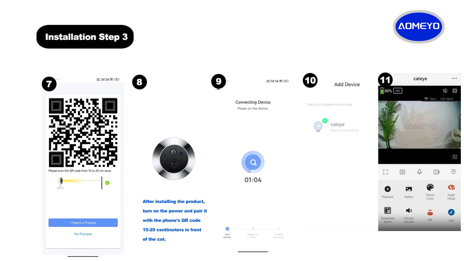Collapse the control panel with chevron icon

pos(453,172)
